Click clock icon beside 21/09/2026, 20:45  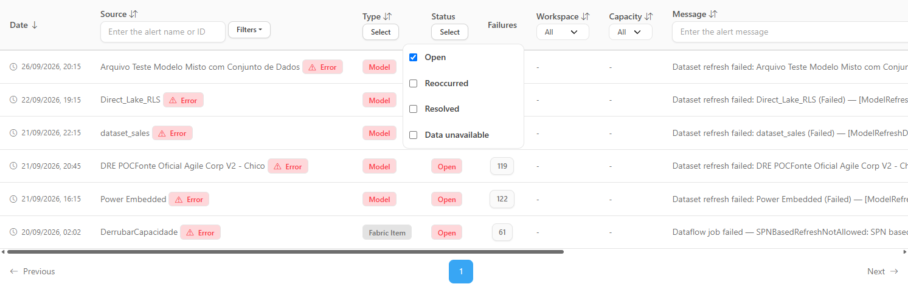[x=13, y=166]
